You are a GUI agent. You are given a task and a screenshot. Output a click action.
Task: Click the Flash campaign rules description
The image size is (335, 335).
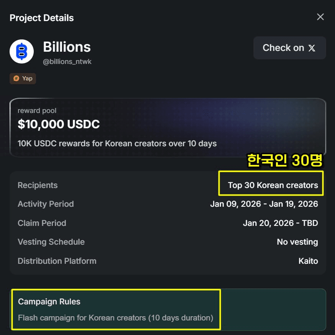(x=115, y=318)
